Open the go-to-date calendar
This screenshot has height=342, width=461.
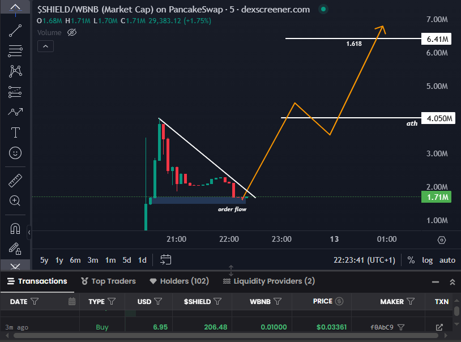point(165,260)
